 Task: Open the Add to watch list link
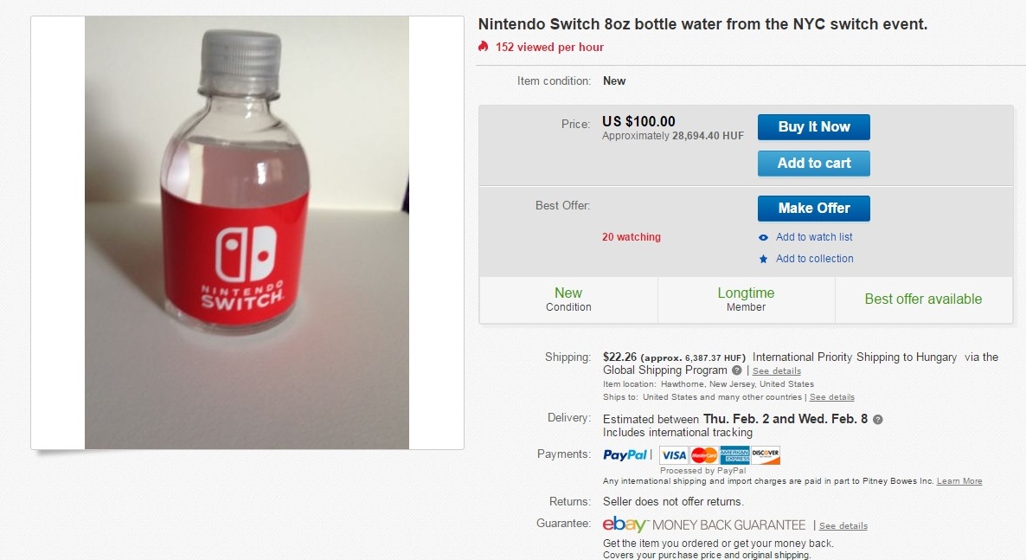click(x=814, y=237)
